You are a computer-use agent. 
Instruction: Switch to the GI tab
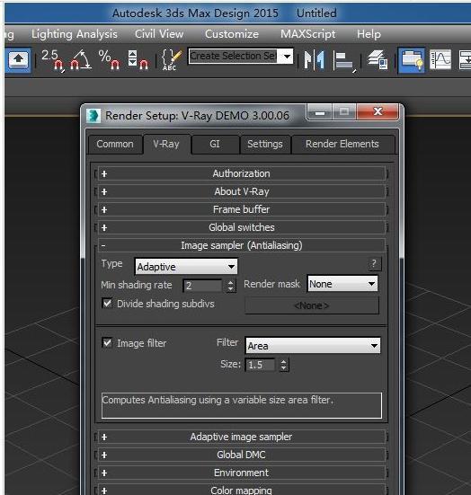(215, 145)
